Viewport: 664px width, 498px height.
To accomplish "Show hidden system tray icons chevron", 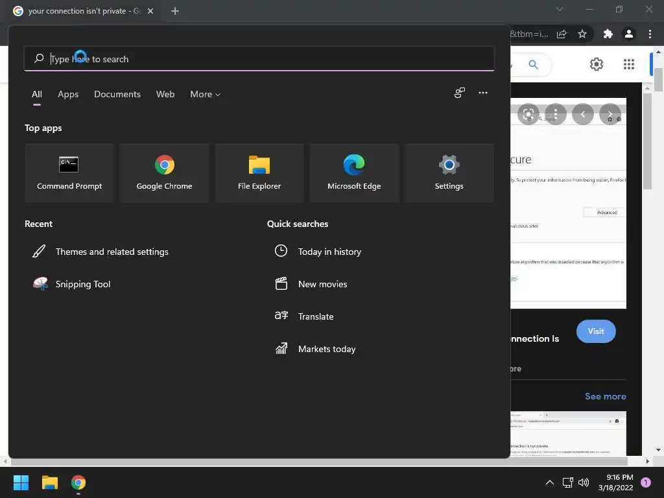I will 550,482.
